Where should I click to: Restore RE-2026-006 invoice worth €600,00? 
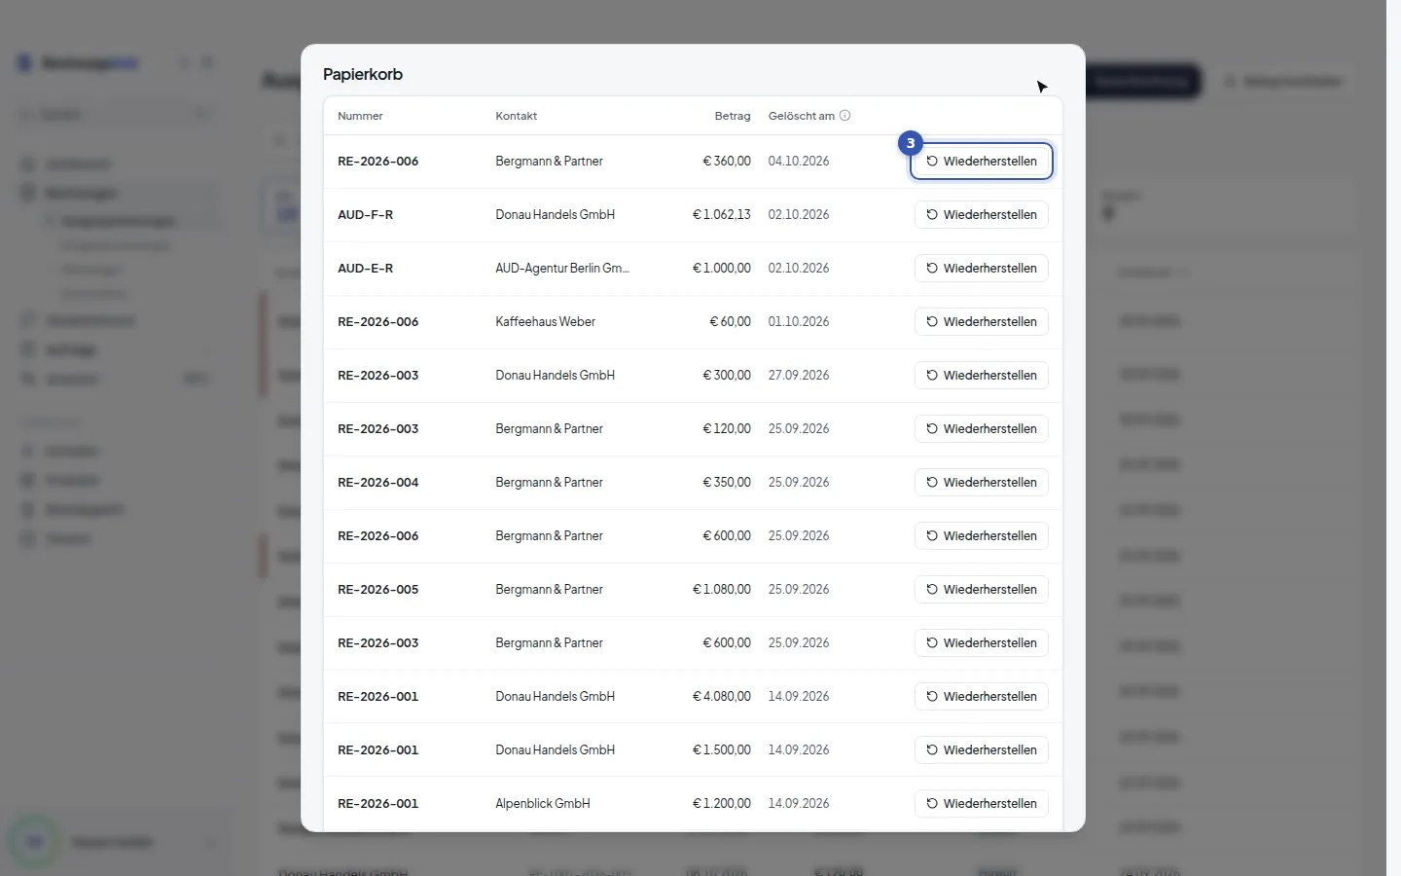tap(981, 536)
